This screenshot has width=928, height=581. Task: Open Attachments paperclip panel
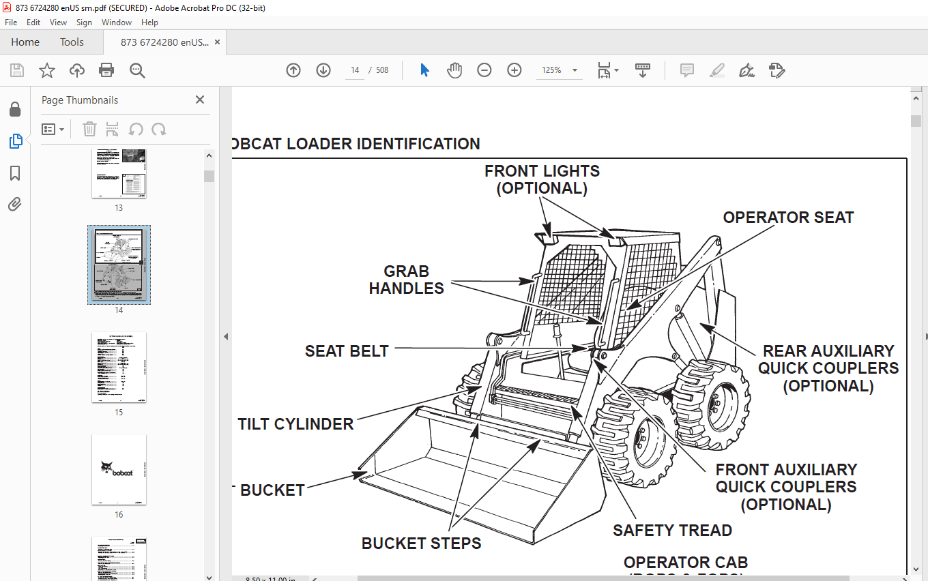15,204
